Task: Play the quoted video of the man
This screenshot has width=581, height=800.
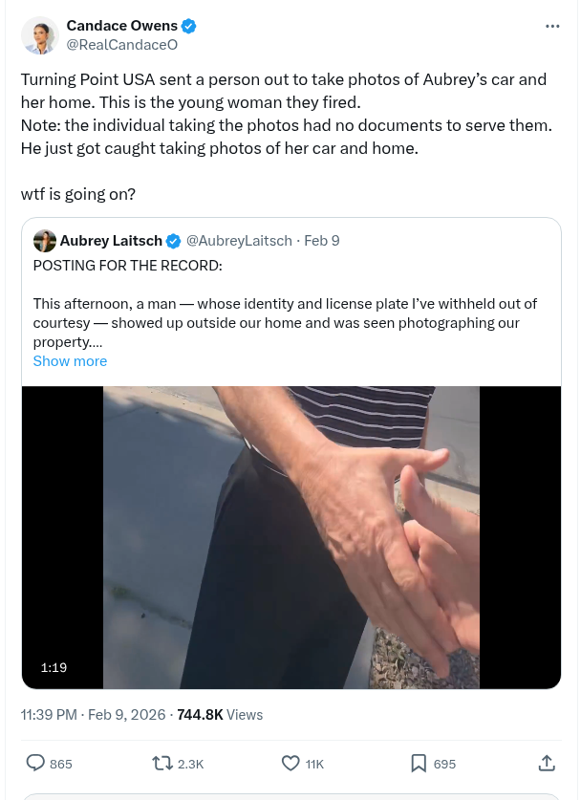Action: click(x=291, y=537)
